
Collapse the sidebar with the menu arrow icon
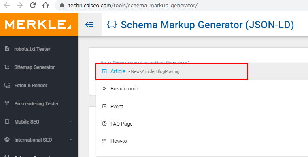(89, 25)
